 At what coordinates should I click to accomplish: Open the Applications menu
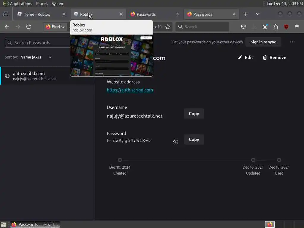click(x=21, y=4)
